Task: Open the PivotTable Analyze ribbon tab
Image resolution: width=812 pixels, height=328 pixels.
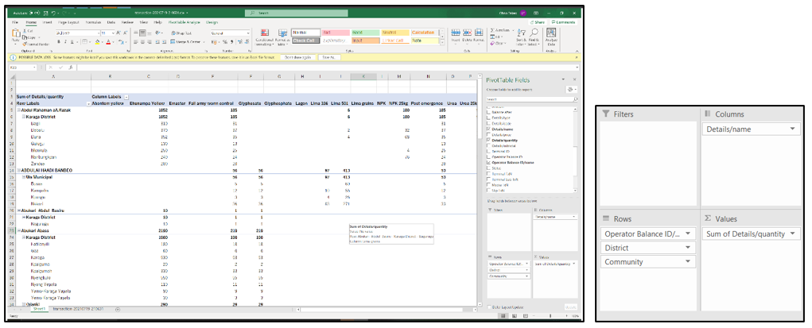Action: tap(183, 22)
